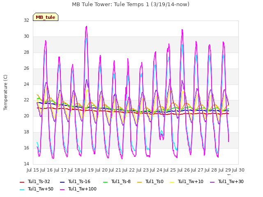Select the Tul1_Tw+50 legend label
The image size is (263, 197).
click(41, 189)
